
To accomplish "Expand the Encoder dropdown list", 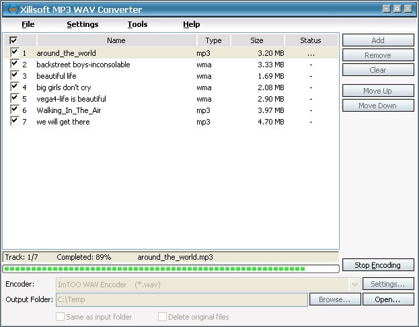I will pos(355,285).
